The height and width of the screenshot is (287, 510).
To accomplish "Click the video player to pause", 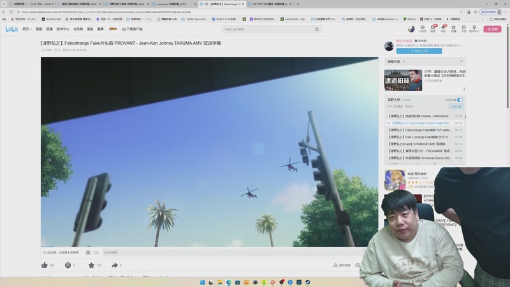I will pyautogui.click(x=210, y=152).
